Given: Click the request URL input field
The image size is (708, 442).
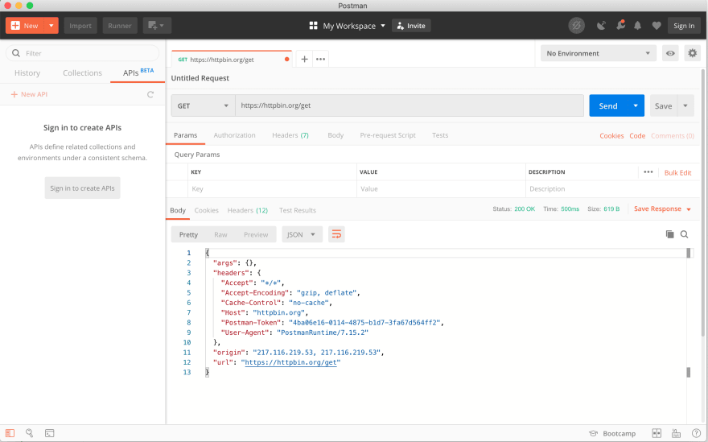Looking at the screenshot, I should pos(410,105).
